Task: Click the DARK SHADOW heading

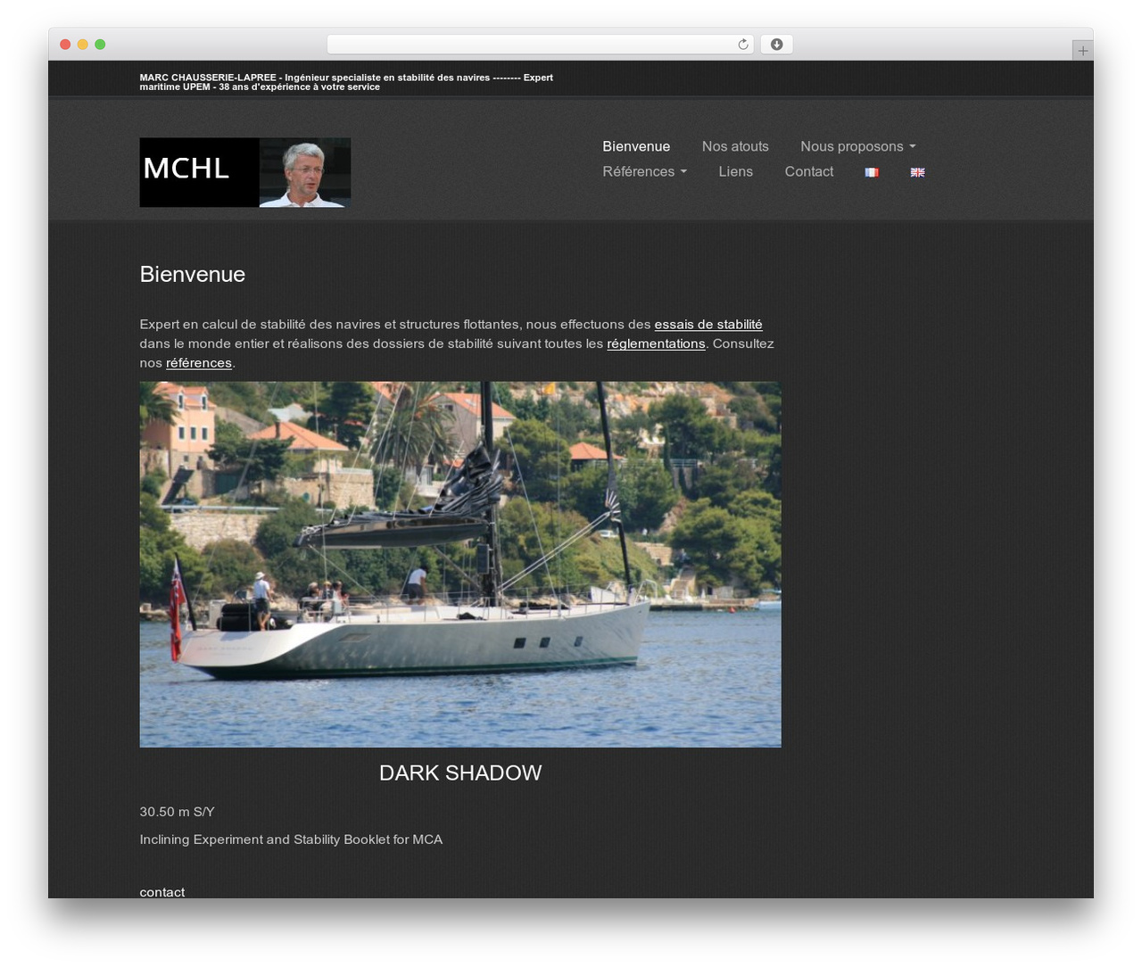Action: click(x=460, y=773)
